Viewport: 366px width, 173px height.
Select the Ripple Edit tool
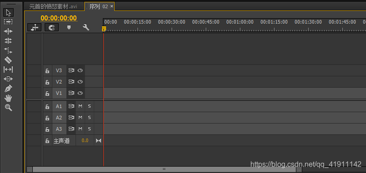coord(8,31)
